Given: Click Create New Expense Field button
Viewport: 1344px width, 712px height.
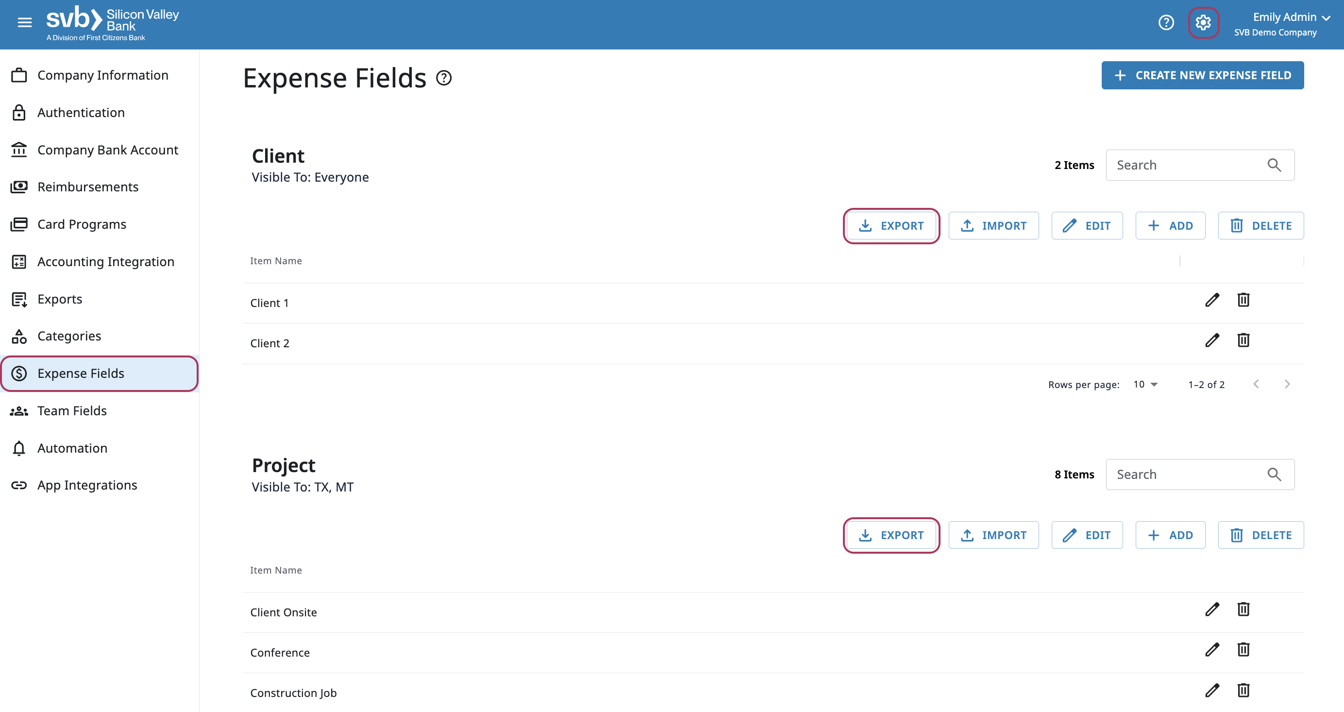Looking at the screenshot, I should point(1202,76).
